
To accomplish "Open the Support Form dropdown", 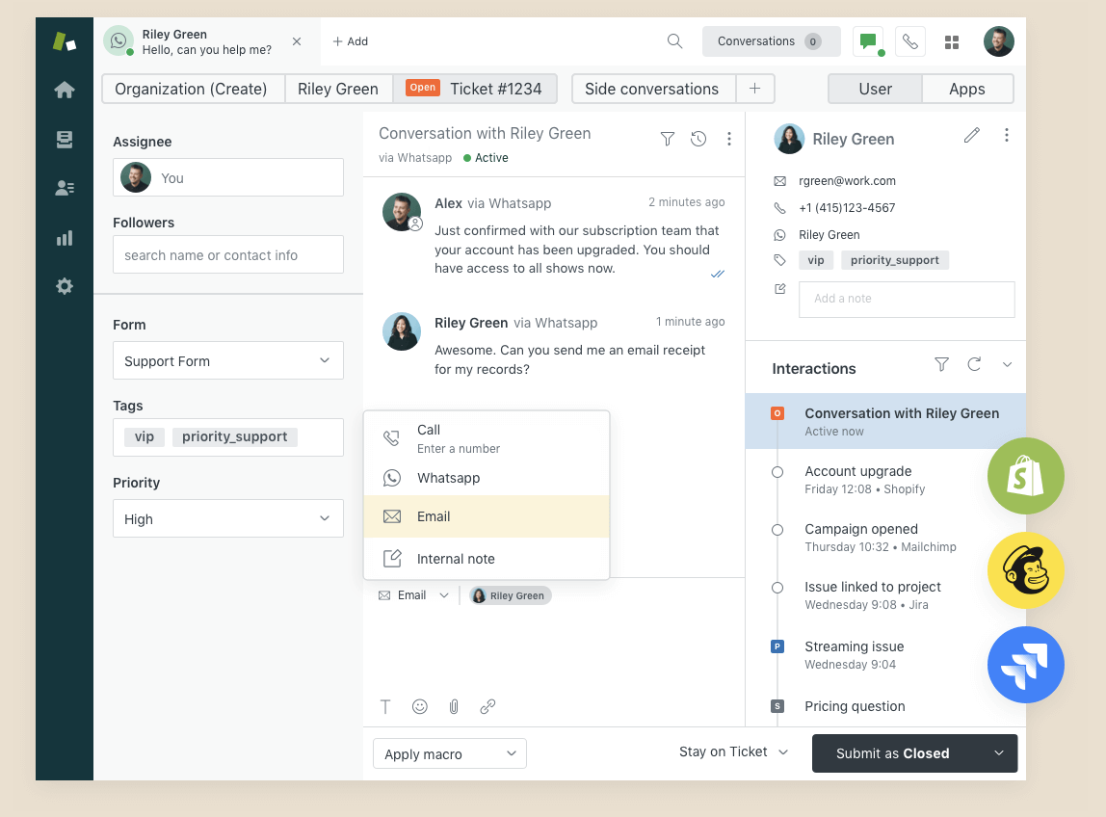I will (x=227, y=360).
